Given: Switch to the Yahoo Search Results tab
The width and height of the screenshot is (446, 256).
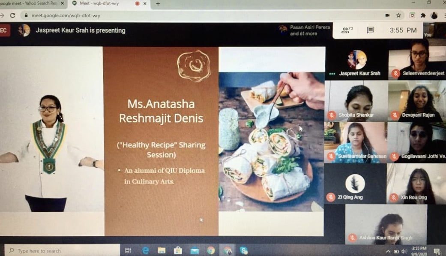Looking at the screenshot, I should point(30,3).
